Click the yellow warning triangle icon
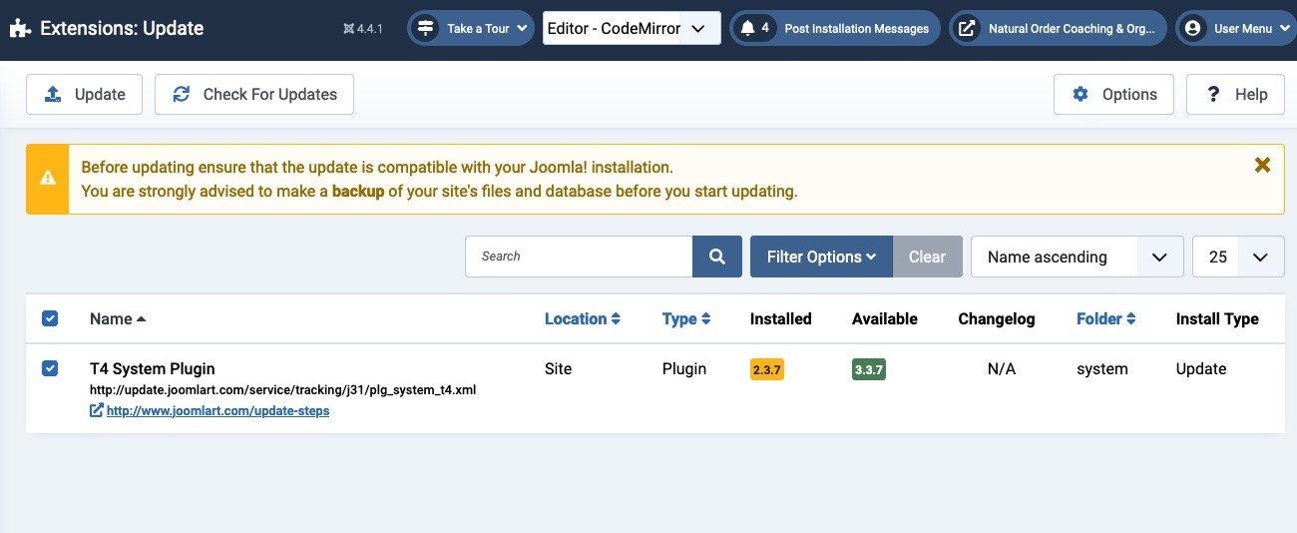Screen dimensions: 1297x533 pyautogui.click(x=48, y=179)
